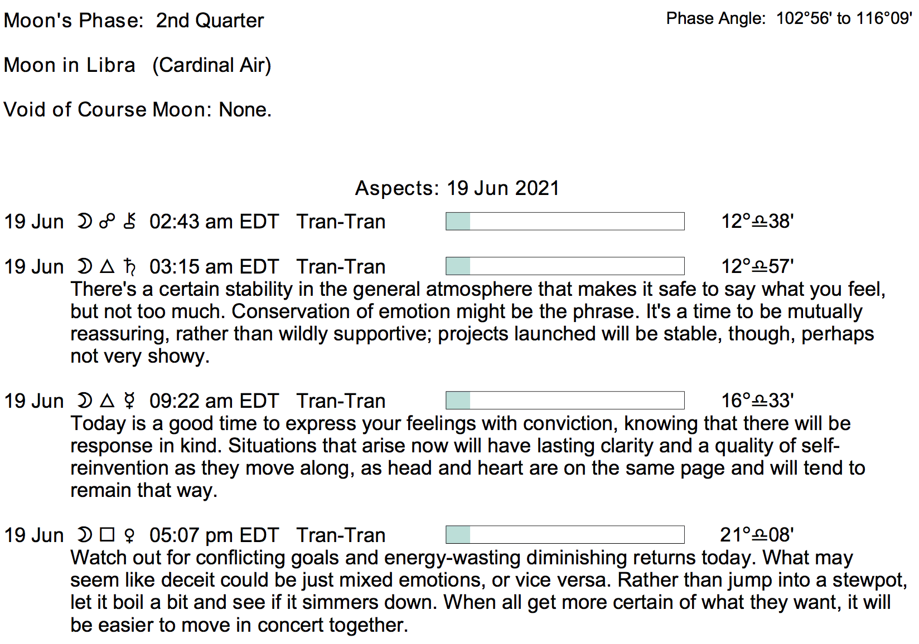The width and height of the screenshot is (919, 644).
Task: Click the Phase Angle text at top right
Action: click(x=789, y=19)
